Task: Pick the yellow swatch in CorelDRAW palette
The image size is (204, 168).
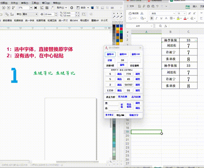Action: coord(118,29)
